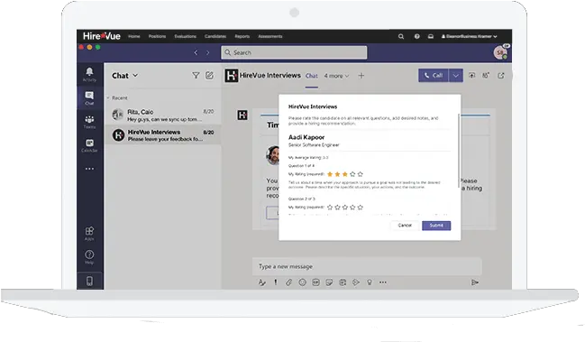The height and width of the screenshot is (342, 585).
Task: Give Question 2 three stars
Action: click(x=345, y=208)
